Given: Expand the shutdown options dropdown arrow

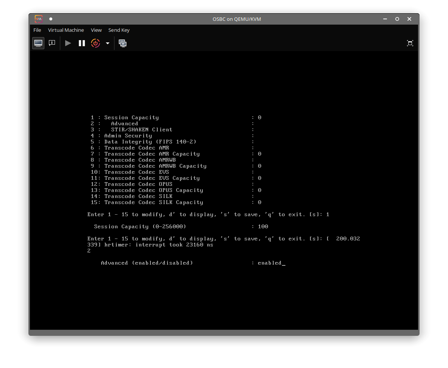Looking at the screenshot, I should pos(108,43).
